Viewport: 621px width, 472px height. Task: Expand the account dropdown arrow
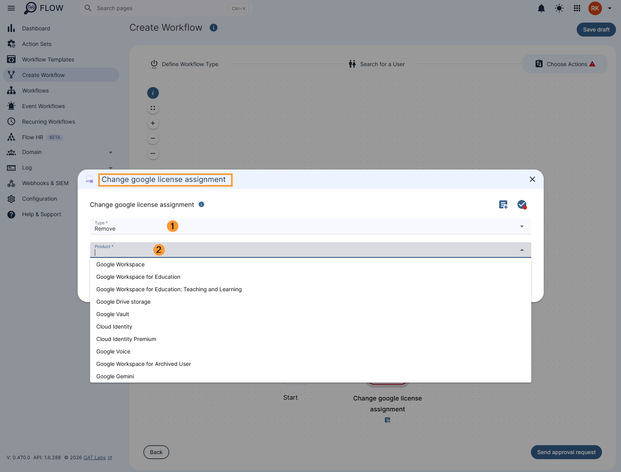tap(610, 8)
